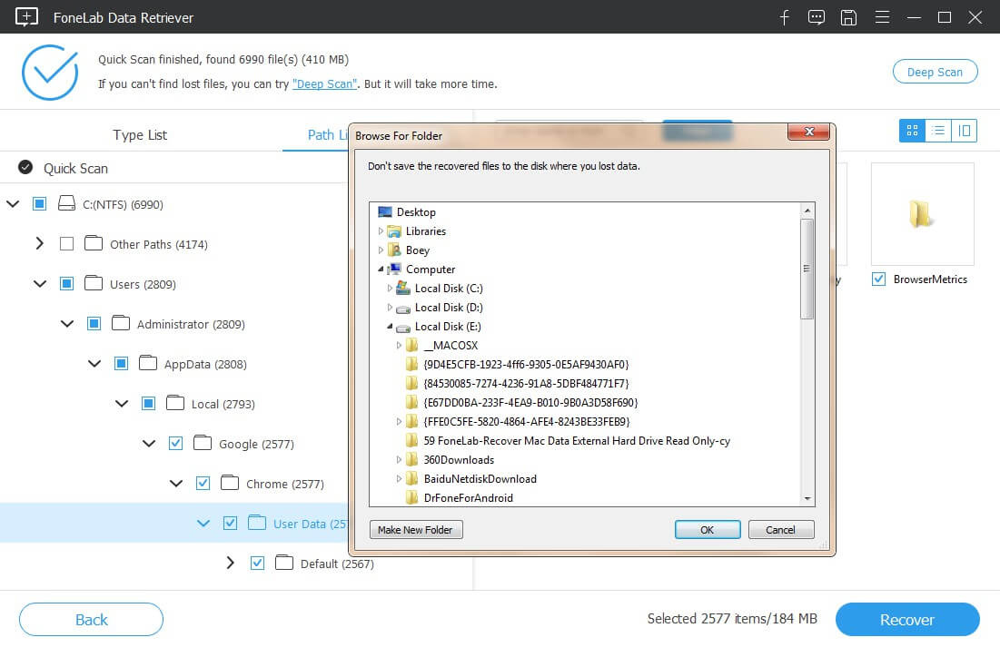Switch to list view
The image size is (1000, 657).
point(938,131)
